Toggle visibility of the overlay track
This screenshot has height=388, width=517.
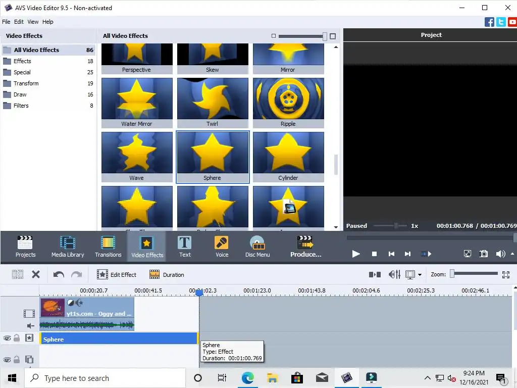click(x=7, y=360)
